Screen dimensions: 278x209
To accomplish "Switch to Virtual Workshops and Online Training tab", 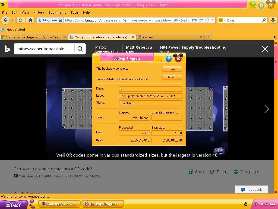I will pos(34,37).
